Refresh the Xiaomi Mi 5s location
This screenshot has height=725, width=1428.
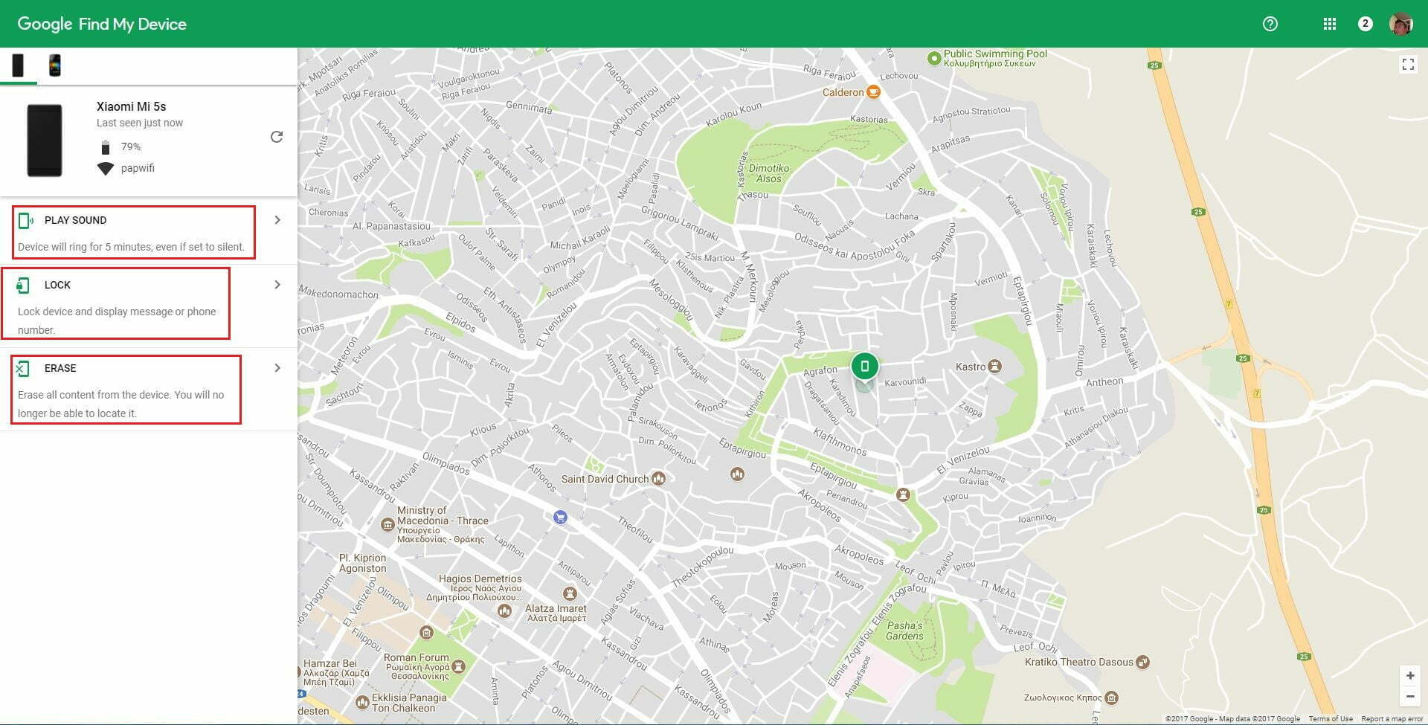277,137
